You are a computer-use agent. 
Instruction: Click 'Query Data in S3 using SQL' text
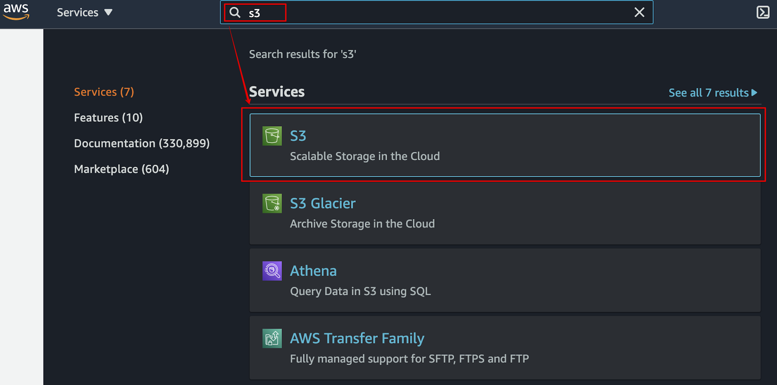point(360,291)
